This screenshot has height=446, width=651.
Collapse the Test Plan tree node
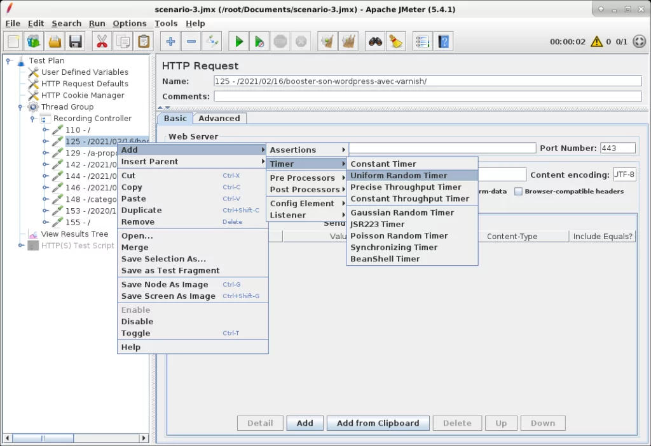pyautogui.click(x=8, y=61)
